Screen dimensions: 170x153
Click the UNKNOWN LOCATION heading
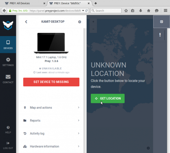coord(108,69)
